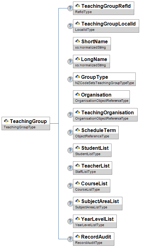Image resolution: width=146 pixels, height=247 pixels.
Task: Click the element icon inside ShortName box
Action: click(x=77, y=41)
